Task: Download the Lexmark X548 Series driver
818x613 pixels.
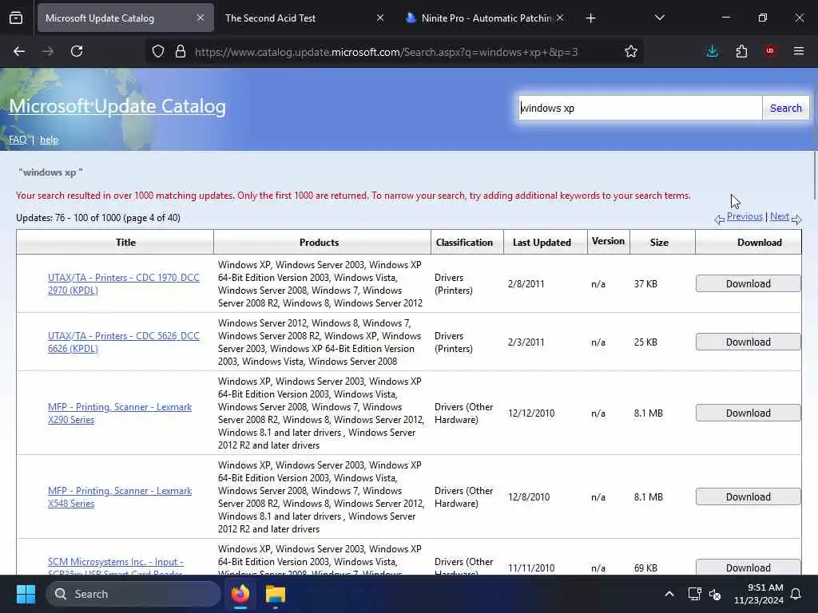Action: 748,496
